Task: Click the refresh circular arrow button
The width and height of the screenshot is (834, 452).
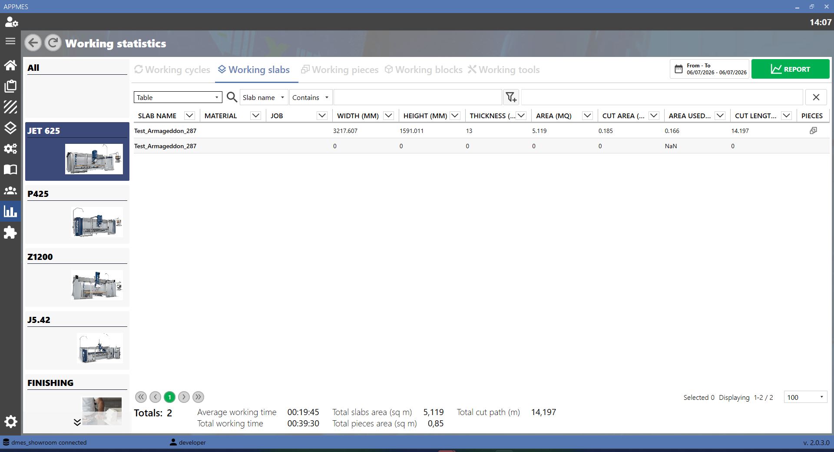Action: pos(53,43)
